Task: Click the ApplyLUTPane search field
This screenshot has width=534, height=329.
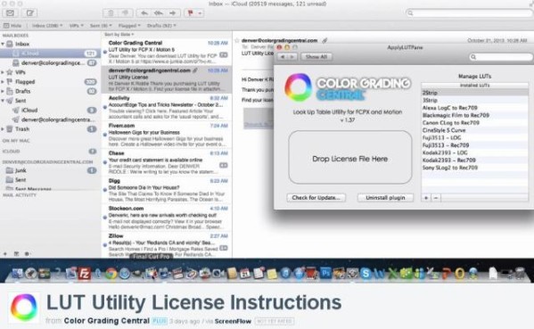Action: (x=501, y=57)
